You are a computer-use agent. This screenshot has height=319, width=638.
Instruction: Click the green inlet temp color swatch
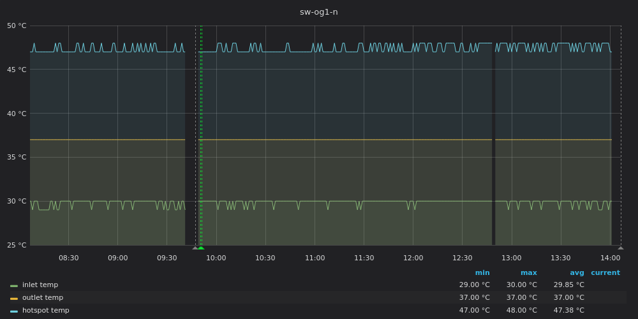click(x=14, y=285)
